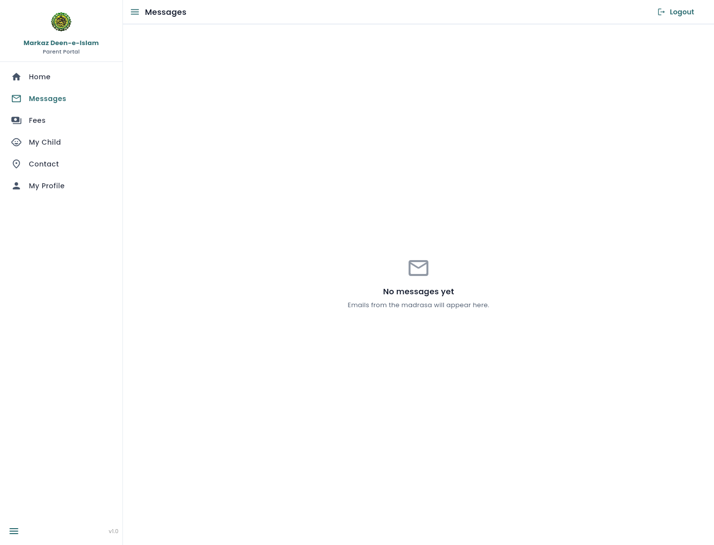The width and height of the screenshot is (714, 545).
Task: Click the v1.0 version label
Action: point(114,531)
